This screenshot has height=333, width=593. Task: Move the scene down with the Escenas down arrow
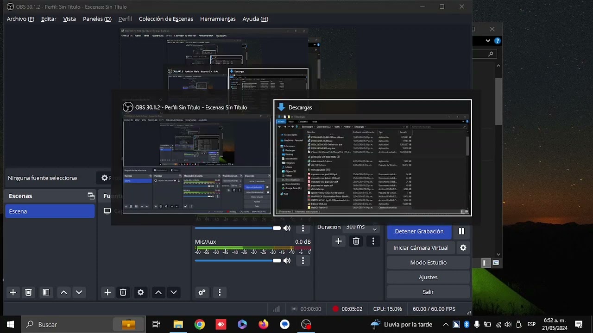(79, 292)
